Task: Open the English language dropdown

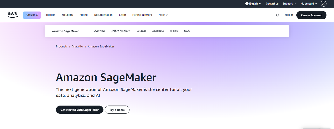Action: 253,4
